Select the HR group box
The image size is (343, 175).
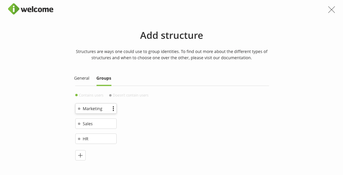coord(96,139)
